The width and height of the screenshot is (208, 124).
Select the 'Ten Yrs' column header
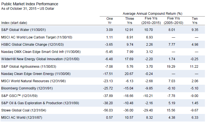pyautogui.click(x=195, y=20)
